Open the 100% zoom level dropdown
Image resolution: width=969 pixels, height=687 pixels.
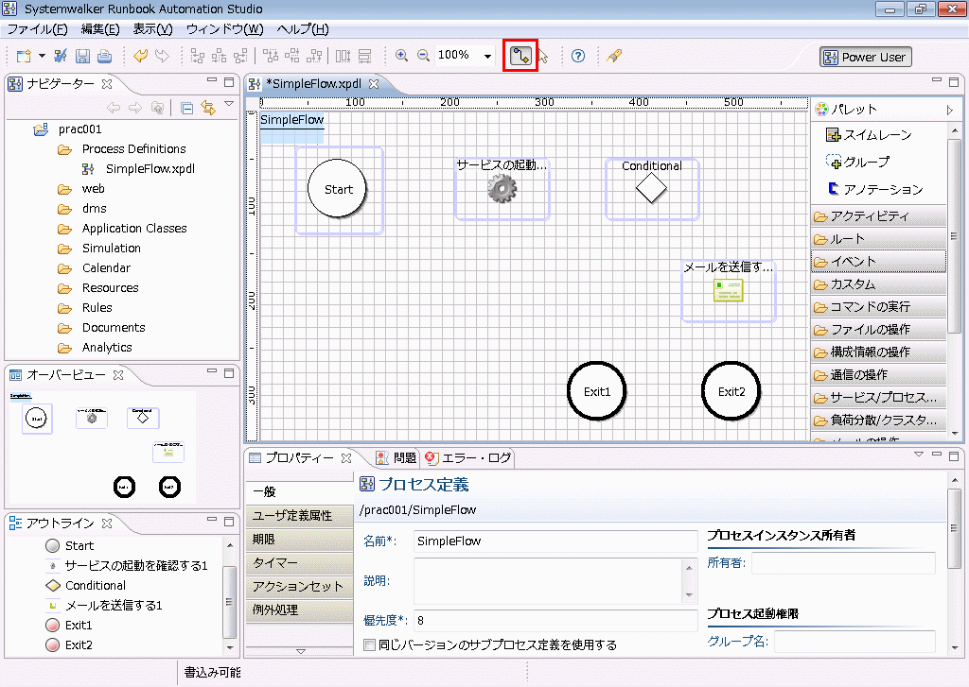click(487, 56)
